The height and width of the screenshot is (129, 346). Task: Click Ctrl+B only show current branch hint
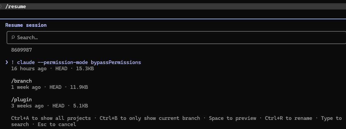pos(150,118)
